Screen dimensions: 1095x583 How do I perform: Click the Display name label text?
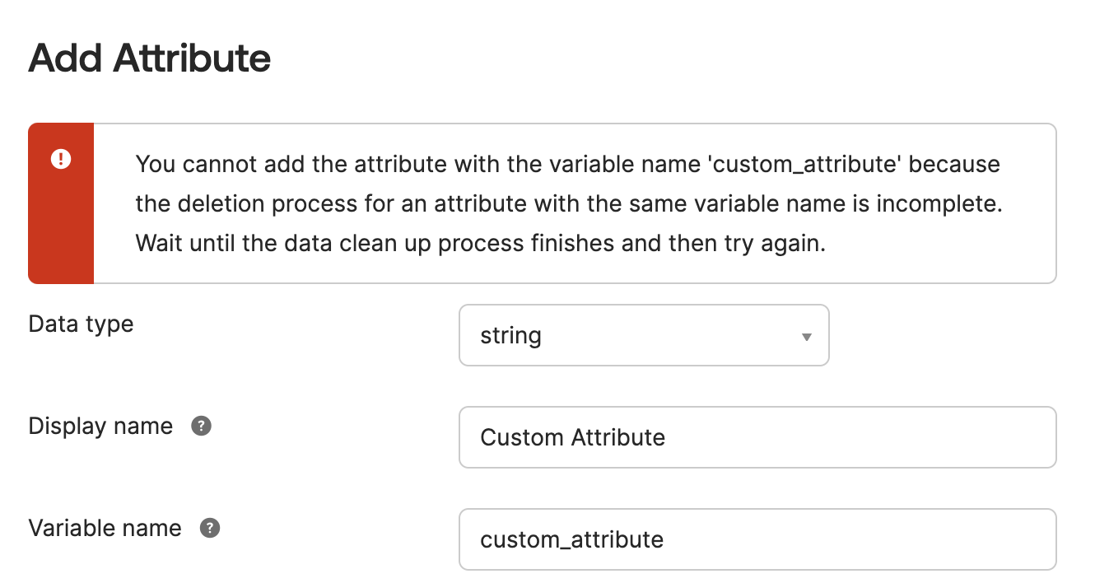pyautogui.click(x=100, y=427)
